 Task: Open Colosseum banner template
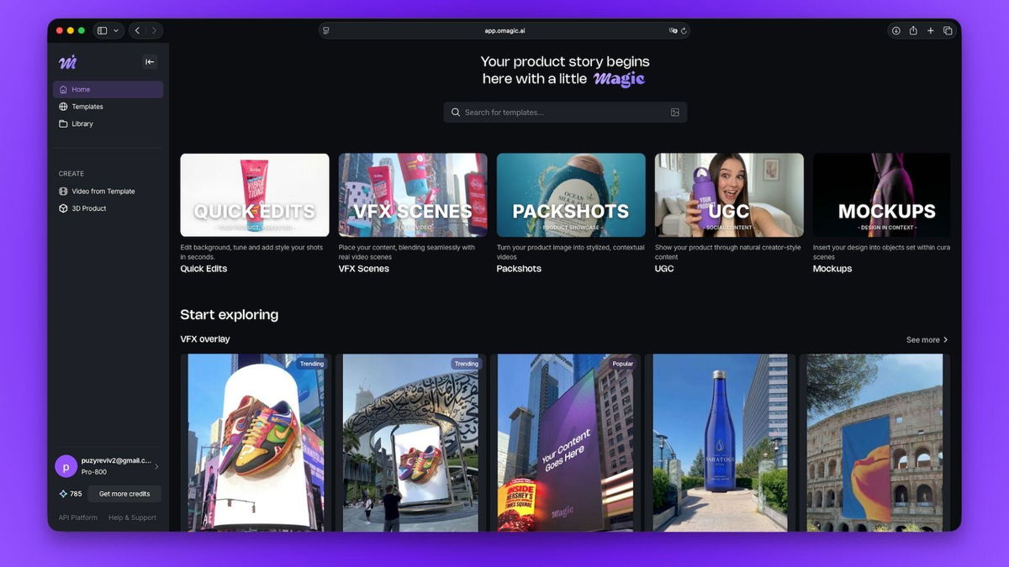(875, 443)
